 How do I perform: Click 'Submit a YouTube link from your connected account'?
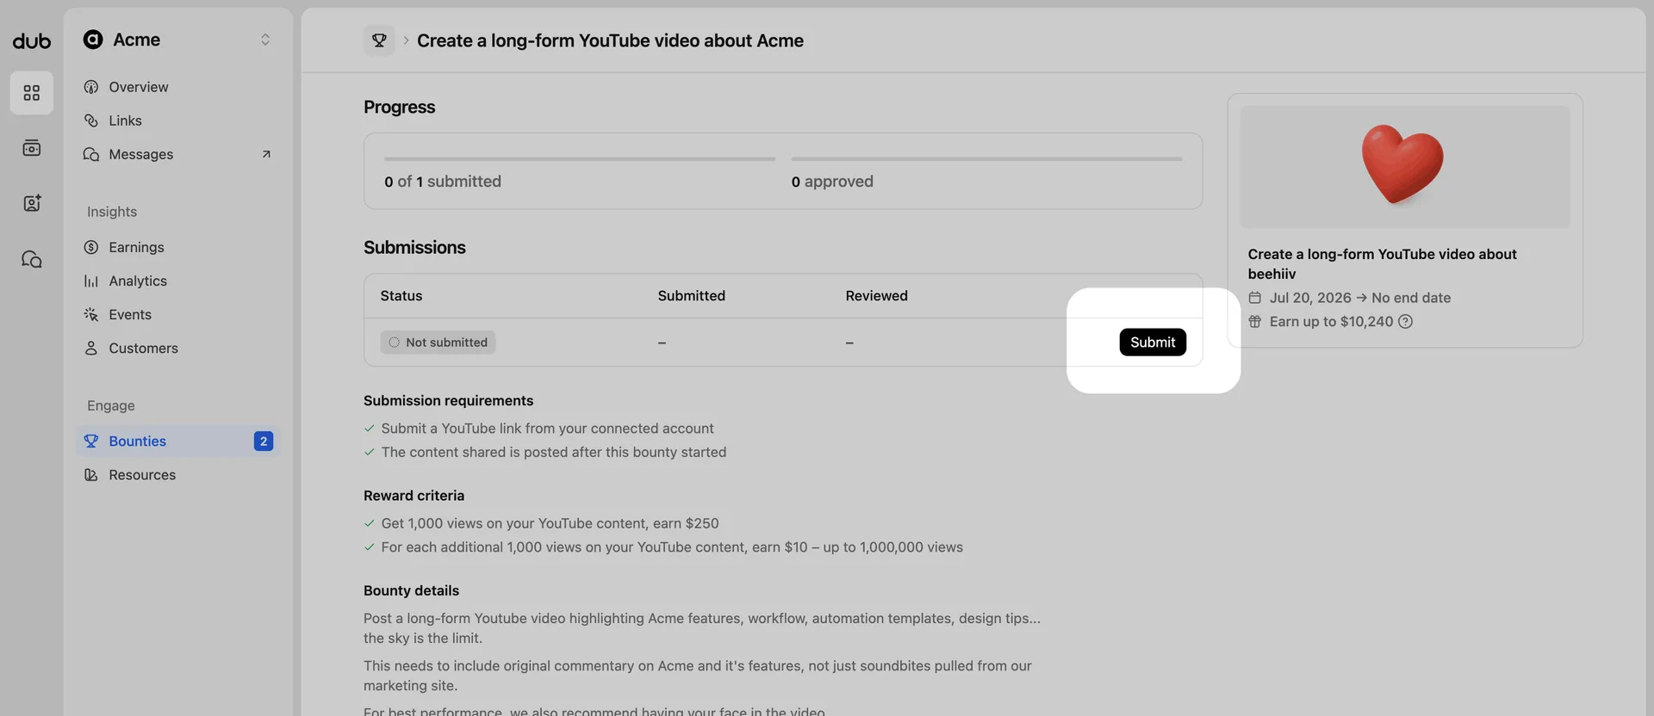pos(548,428)
